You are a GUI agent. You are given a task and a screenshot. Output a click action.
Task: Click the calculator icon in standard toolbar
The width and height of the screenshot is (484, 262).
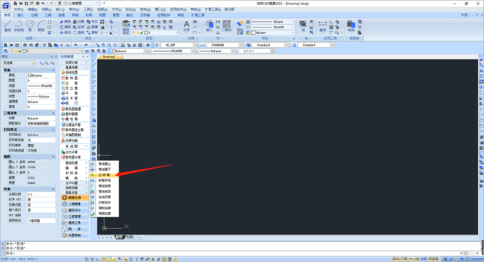click(x=140, y=45)
